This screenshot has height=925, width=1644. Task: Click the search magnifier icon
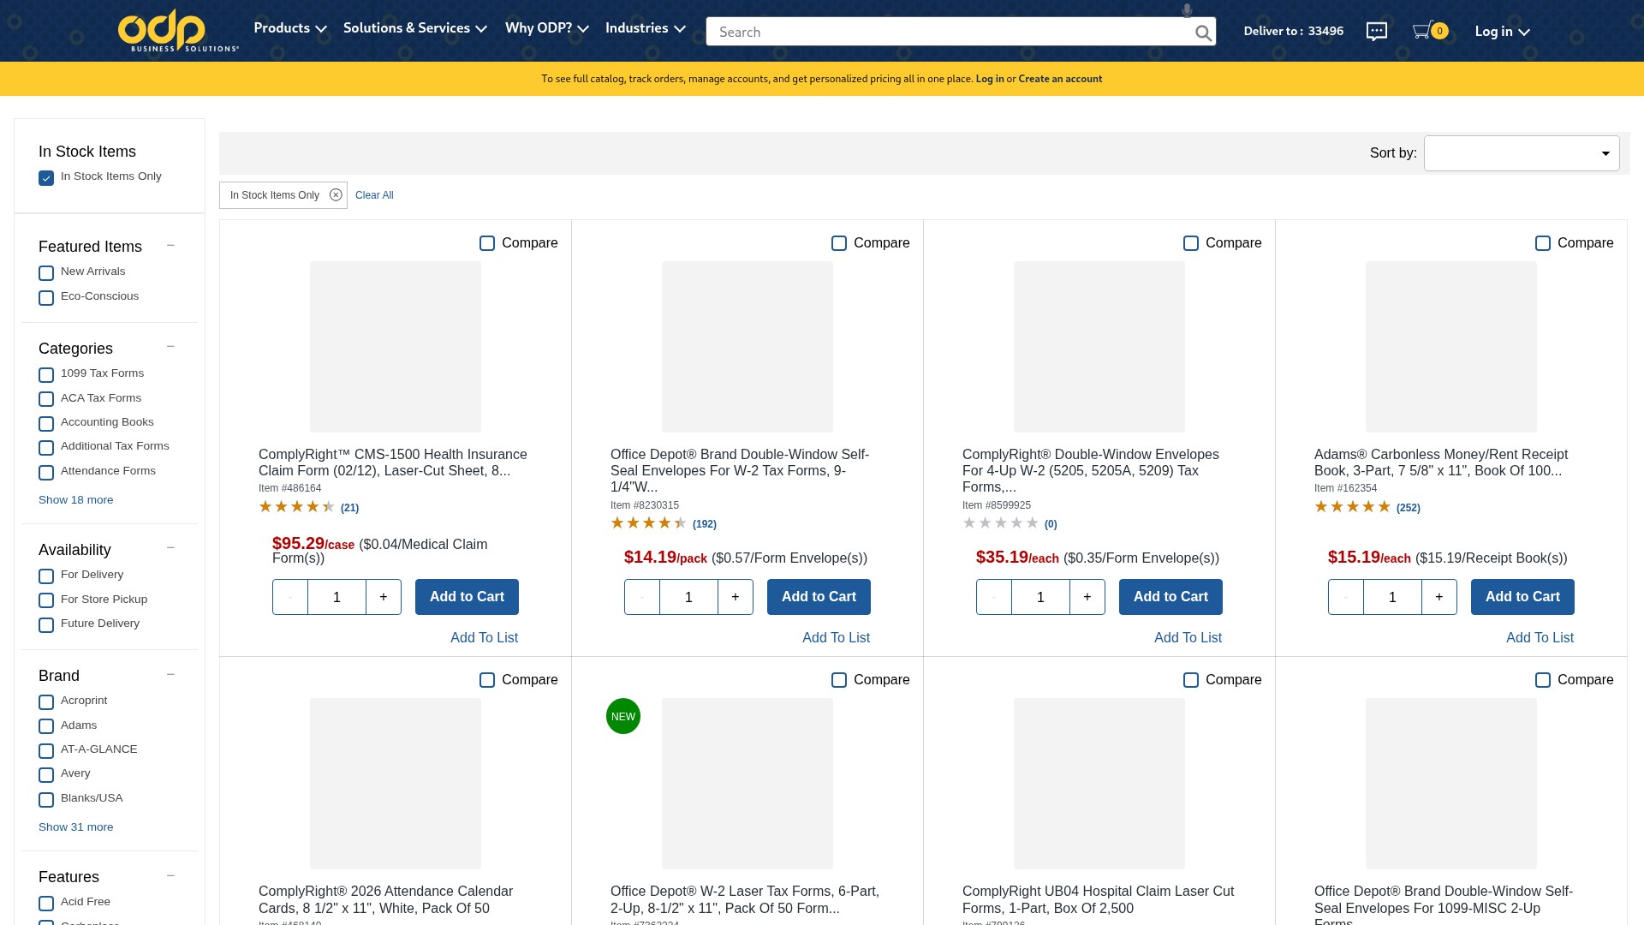tap(1203, 33)
